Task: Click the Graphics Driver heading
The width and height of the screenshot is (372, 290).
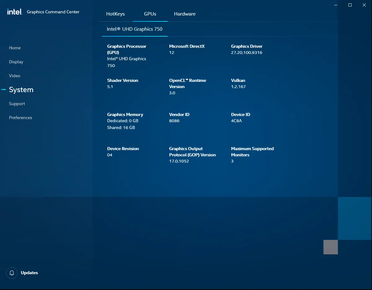Action: coord(247,46)
